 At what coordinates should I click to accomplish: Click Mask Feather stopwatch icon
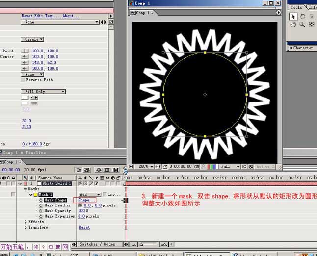[x=41, y=205]
